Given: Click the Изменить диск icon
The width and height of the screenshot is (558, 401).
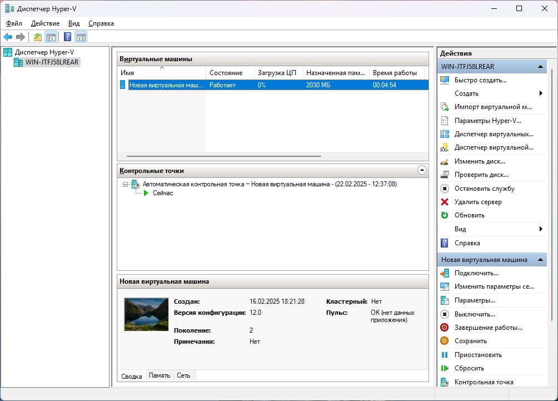Looking at the screenshot, I should click(445, 161).
